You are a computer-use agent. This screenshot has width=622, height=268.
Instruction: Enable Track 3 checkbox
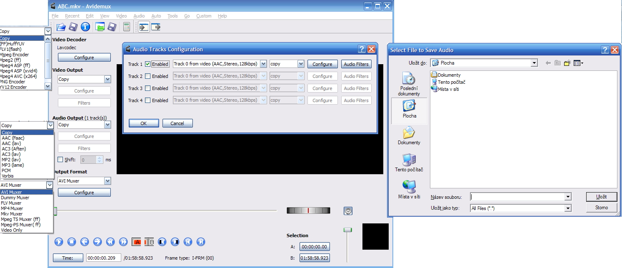point(147,88)
